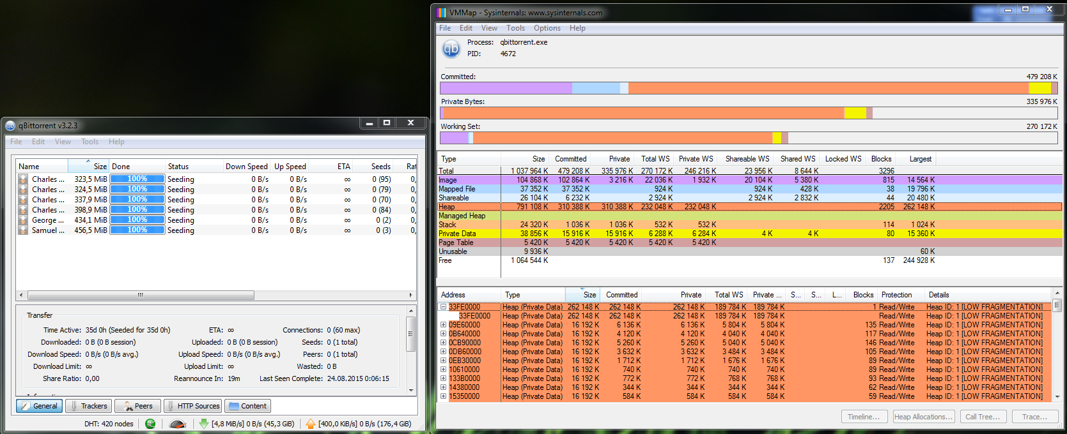Viewport: 1067px width, 434px height.
Task: Click the green download speed arrow icon
Action: tap(204, 424)
